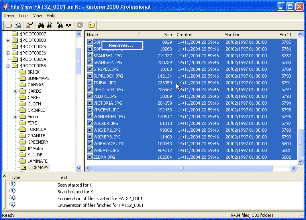Viewport: 306px width, 220px height.
Task: Open the Help menu
Action: click(51, 16)
